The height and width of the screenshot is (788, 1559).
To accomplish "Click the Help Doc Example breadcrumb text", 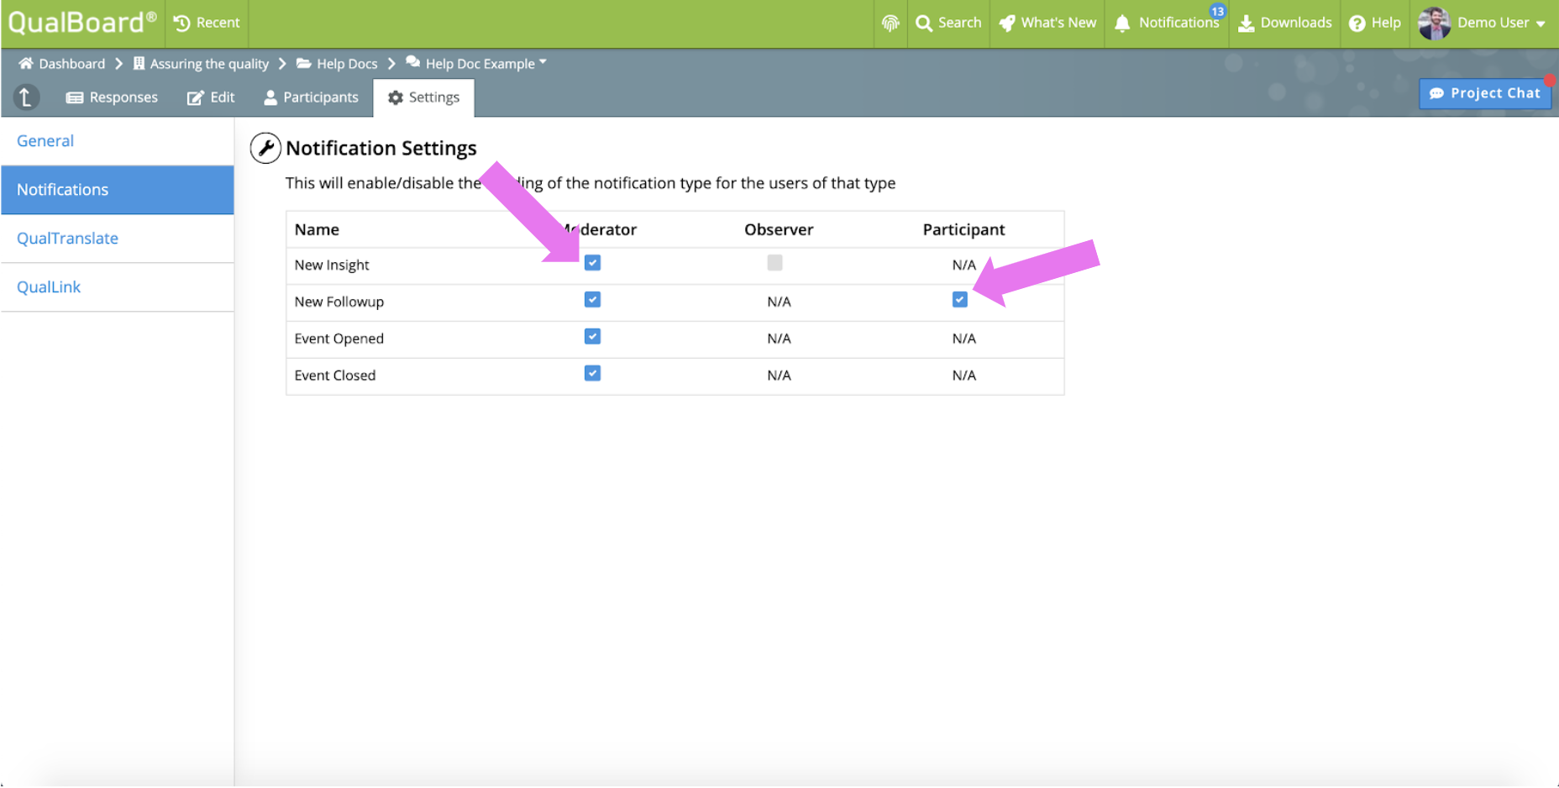I will click(480, 64).
